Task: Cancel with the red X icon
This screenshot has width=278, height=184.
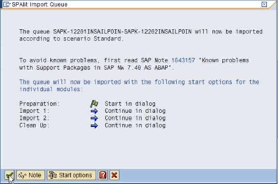Action: [x=114, y=175]
